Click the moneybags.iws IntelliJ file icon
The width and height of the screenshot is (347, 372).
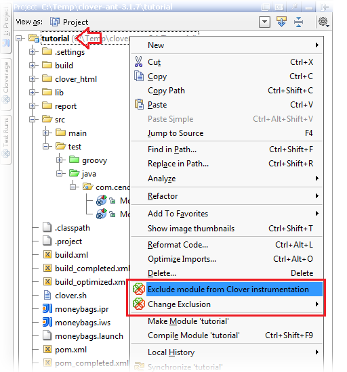click(x=47, y=322)
